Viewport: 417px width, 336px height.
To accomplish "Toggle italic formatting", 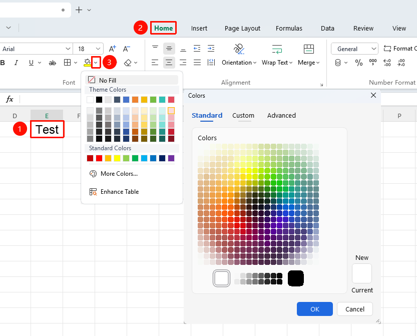I will point(16,63).
